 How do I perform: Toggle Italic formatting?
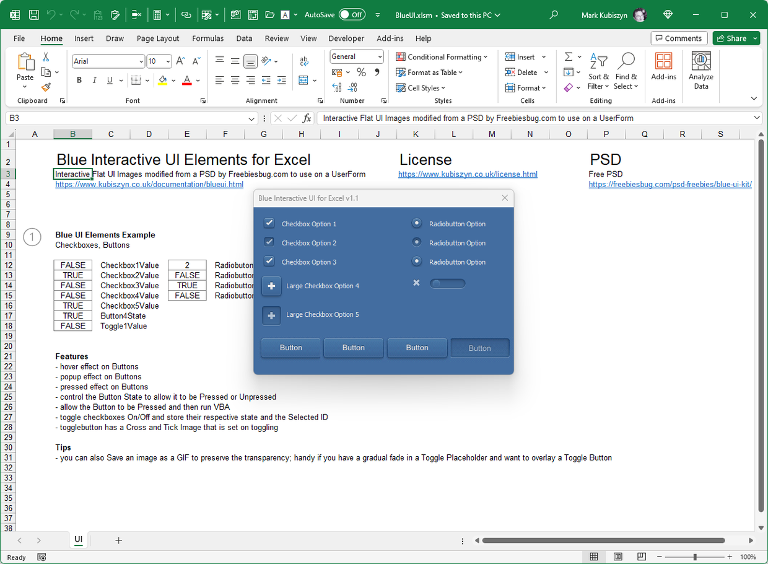[x=94, y=80]
